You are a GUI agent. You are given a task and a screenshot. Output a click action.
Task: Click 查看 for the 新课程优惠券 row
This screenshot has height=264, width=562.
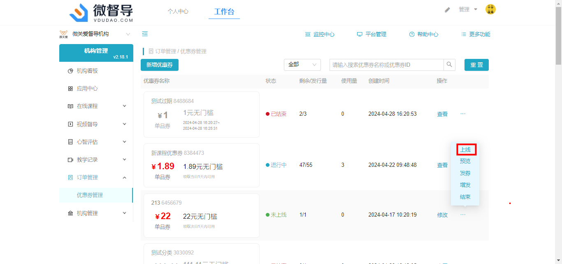pyautogui.click(x=442, y=165)
